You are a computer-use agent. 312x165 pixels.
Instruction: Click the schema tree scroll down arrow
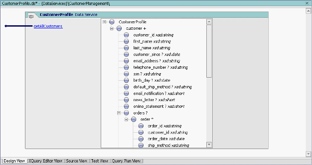(x=209, y=145)
